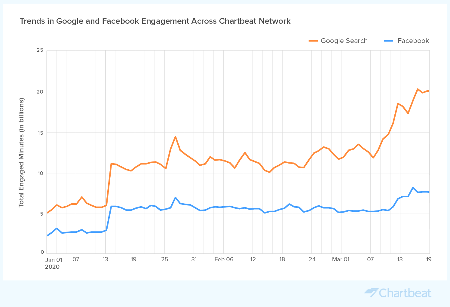Click the orange line's highest March peak

418,89
